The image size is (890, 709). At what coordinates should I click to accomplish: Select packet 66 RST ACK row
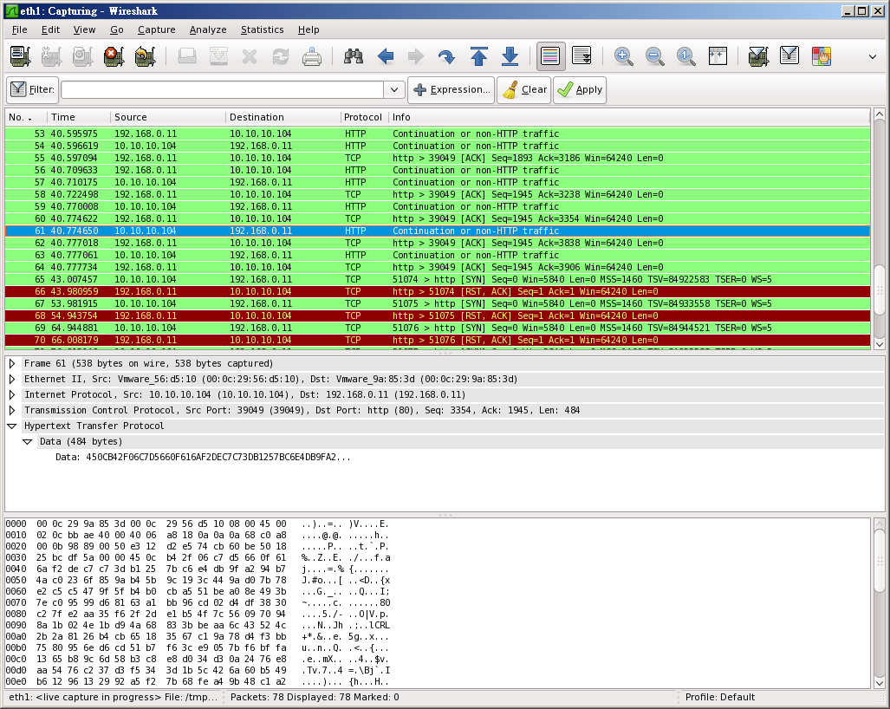pyautogui.click(x=438, y=291)
